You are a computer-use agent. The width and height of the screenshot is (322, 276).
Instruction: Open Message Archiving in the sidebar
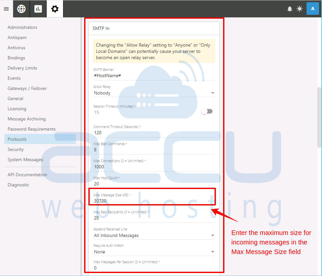point(27,119)
